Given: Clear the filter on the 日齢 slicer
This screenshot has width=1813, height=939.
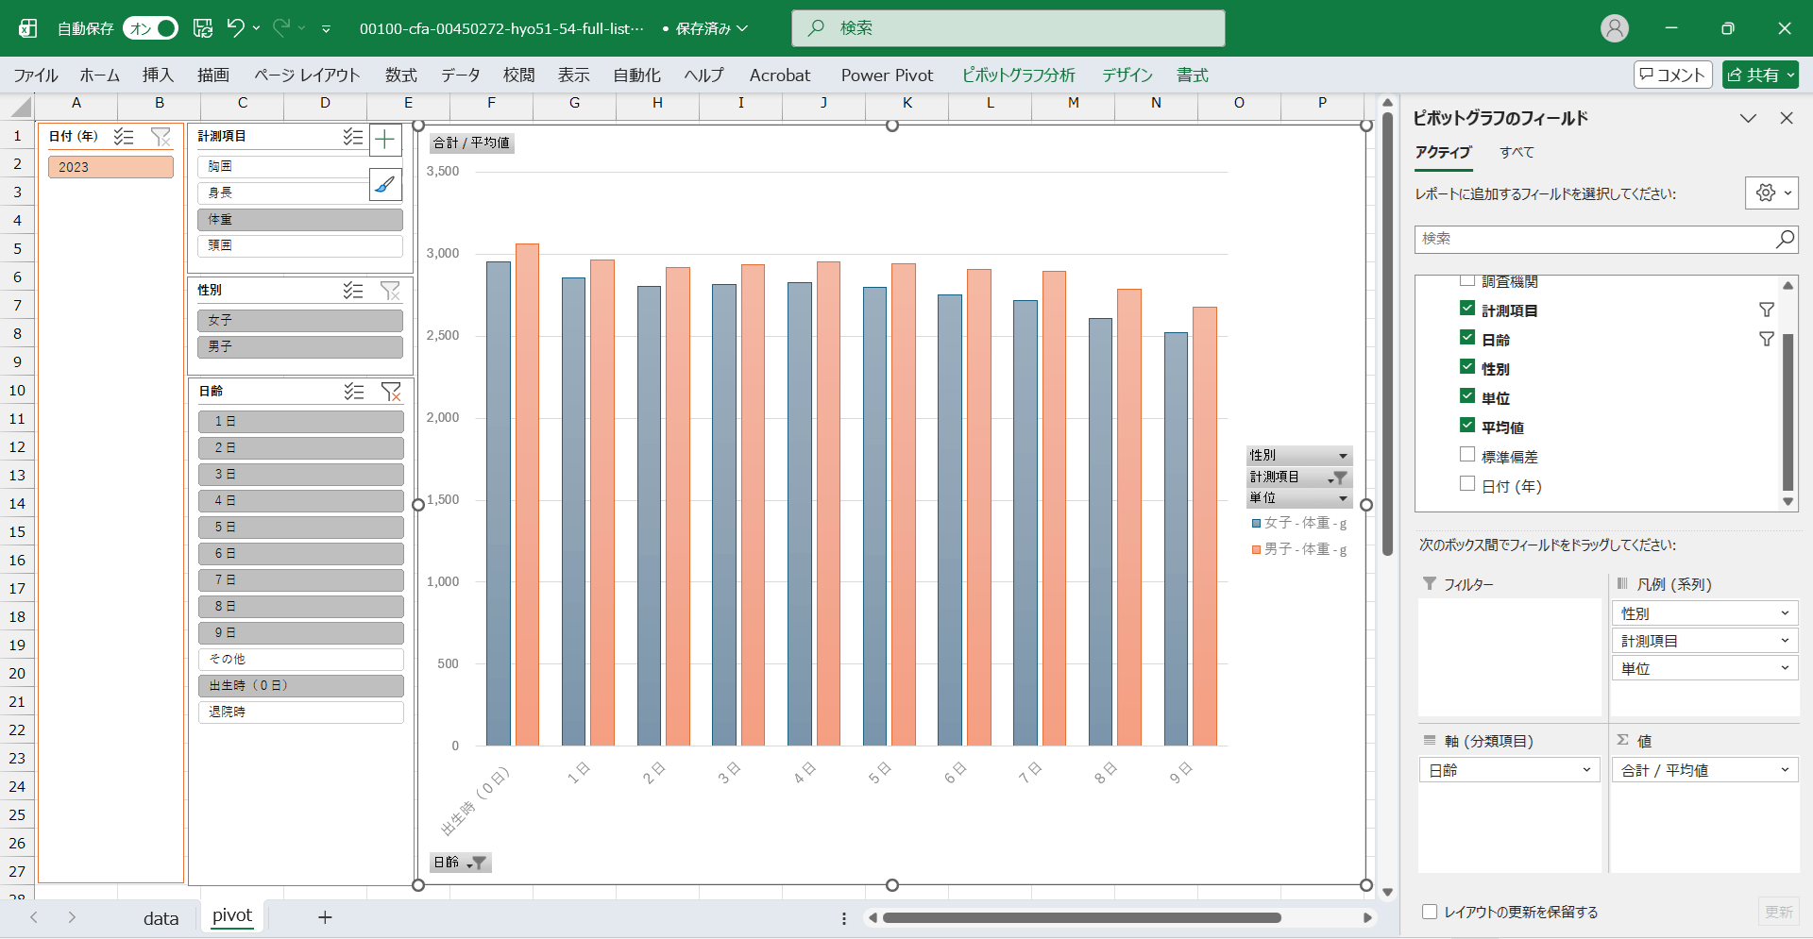Looking at the screenshot, I should [x=391, y=392].
